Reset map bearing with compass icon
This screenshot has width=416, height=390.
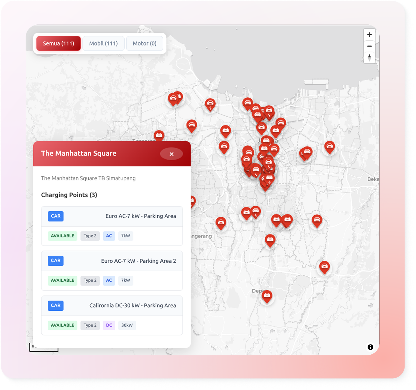pos(369,57)
